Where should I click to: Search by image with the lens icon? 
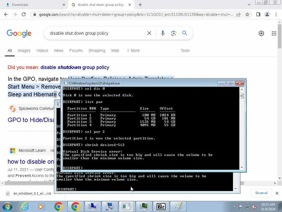[x=173, y=33]
